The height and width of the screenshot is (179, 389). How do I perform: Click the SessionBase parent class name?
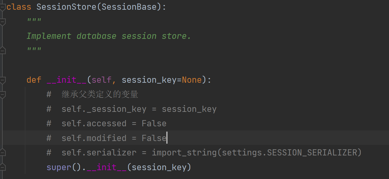click(x=129, y=7)
